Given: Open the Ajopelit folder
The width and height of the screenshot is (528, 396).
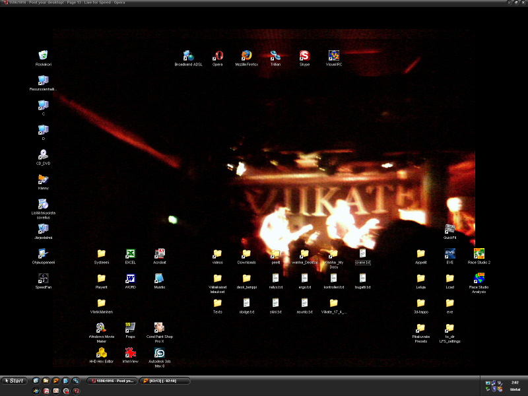Looking at the screenshot, I should click(x=420, y=256).
